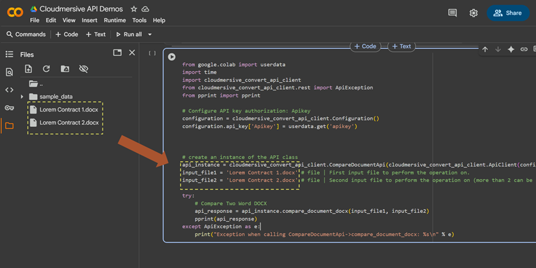536x268 pixels.
Task: Check the cloud save status icon
Action: pos(146,9)
